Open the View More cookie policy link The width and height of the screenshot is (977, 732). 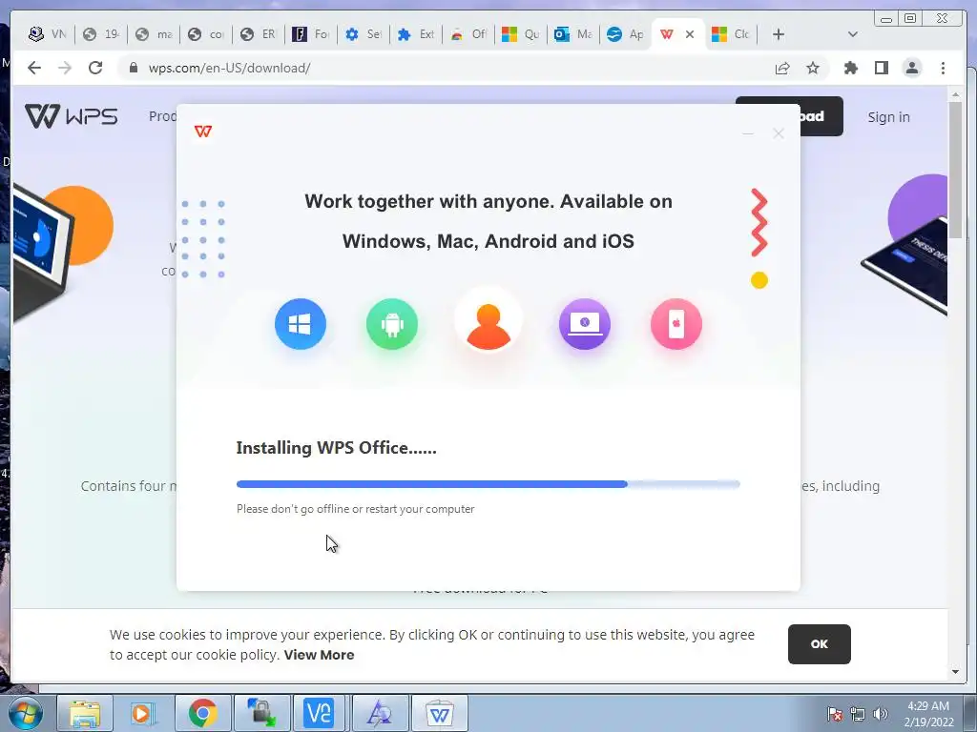coord(319,655)
